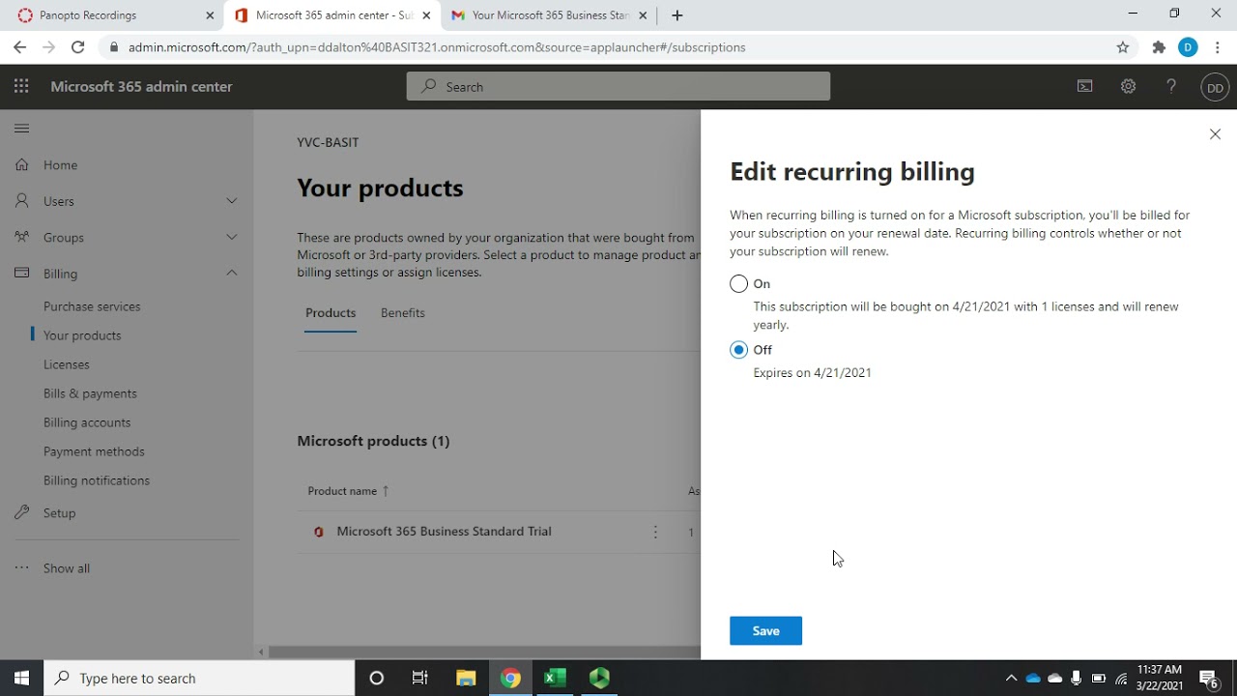The height and width of the screenshot is (696, 1237).
Task: Open the more actions ellipsis for Business Standard Trial
Action: click(x=655, y=532)
